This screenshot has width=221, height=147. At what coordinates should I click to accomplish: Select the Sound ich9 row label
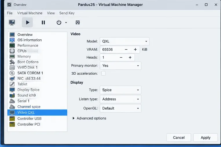(27, 95)
